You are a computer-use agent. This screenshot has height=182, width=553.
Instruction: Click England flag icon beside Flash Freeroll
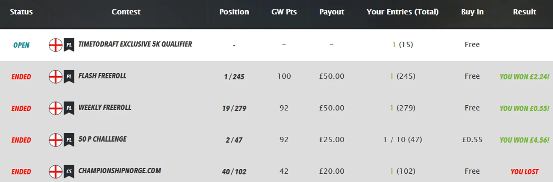coord(55,77)
